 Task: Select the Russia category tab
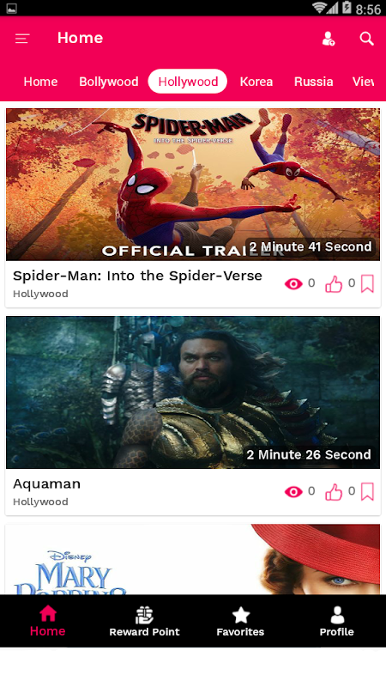[x=313, y=82]
